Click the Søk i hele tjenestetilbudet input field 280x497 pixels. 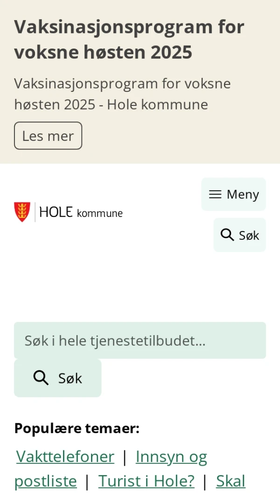(x=140, y=341)
